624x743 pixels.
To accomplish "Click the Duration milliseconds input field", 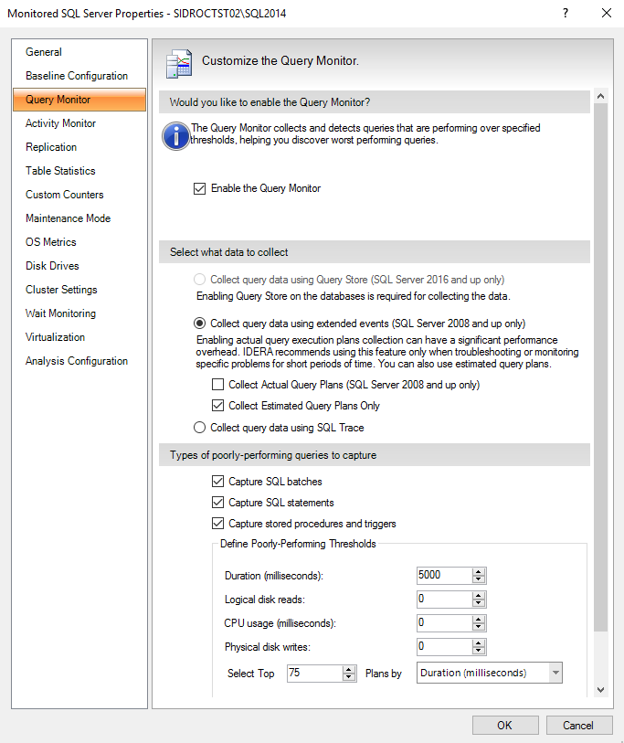I will (444, 575).
